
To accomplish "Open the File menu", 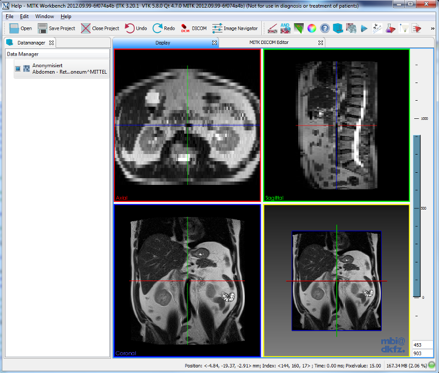I will pyautogui.click(x=9, y=17).
